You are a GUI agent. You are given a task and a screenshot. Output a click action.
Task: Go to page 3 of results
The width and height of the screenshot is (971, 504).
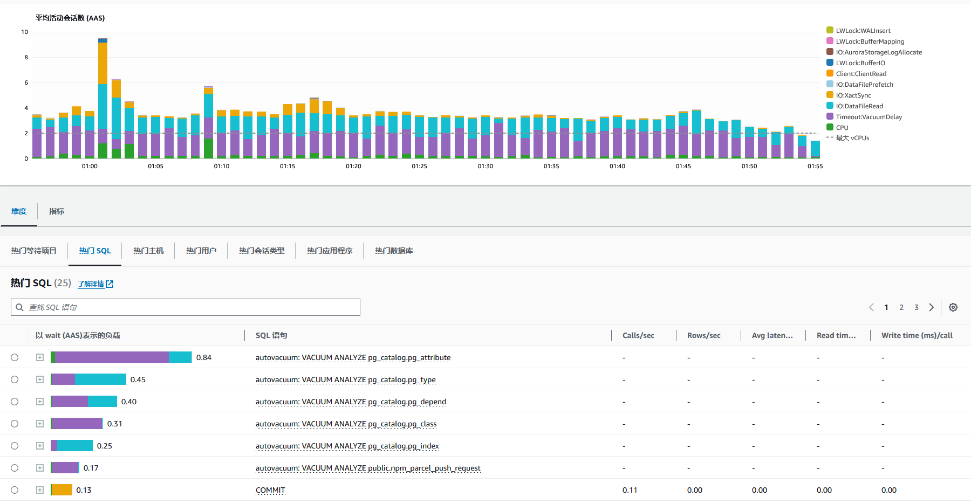[x=917, y=307]
